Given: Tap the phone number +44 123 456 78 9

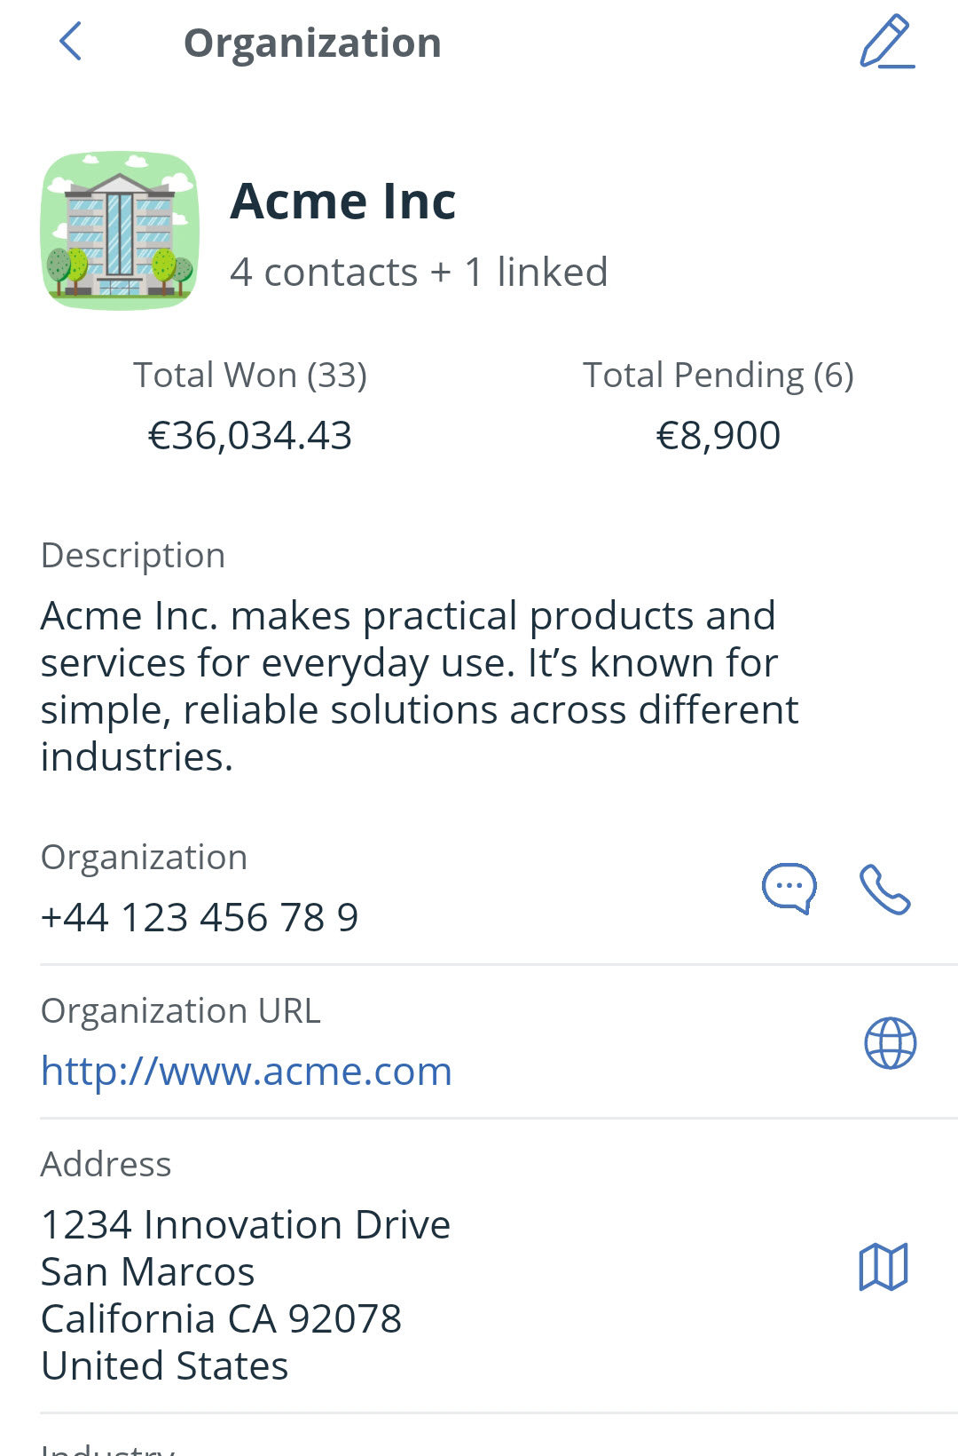Looking at the screenshot, I should pyautogui.click(x=200, y=917).
